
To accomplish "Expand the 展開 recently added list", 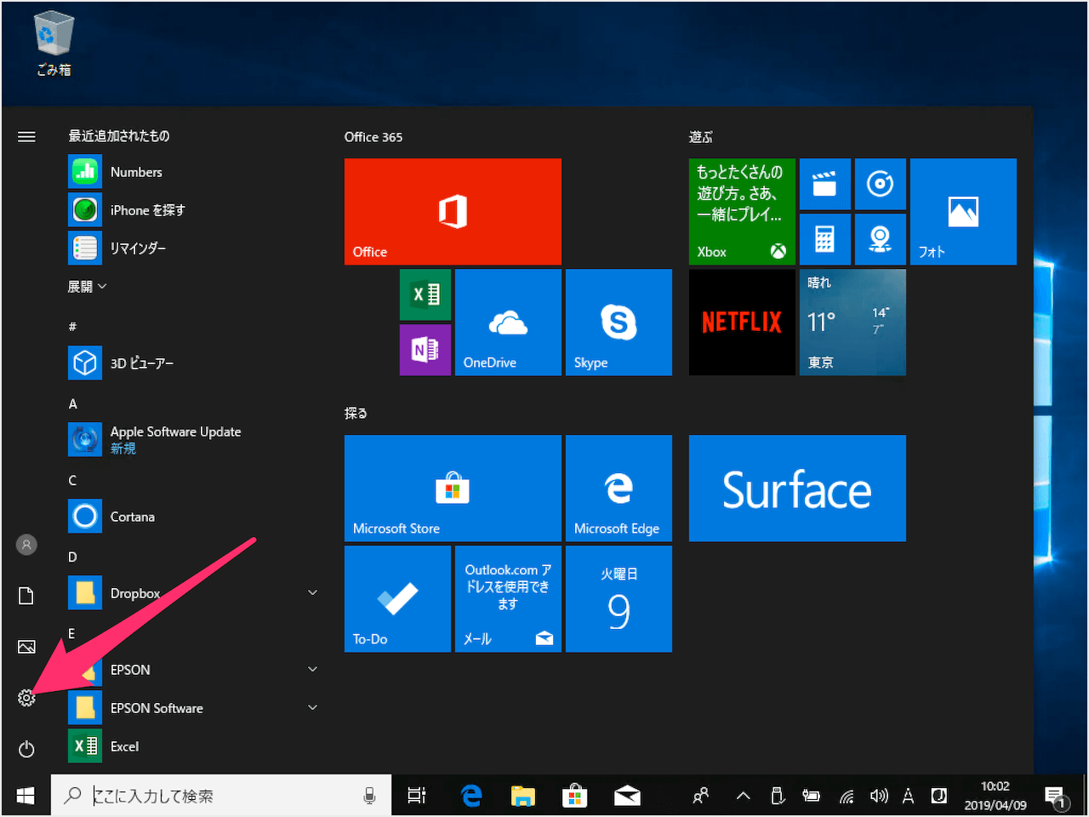I will click(x=87, y=287).
